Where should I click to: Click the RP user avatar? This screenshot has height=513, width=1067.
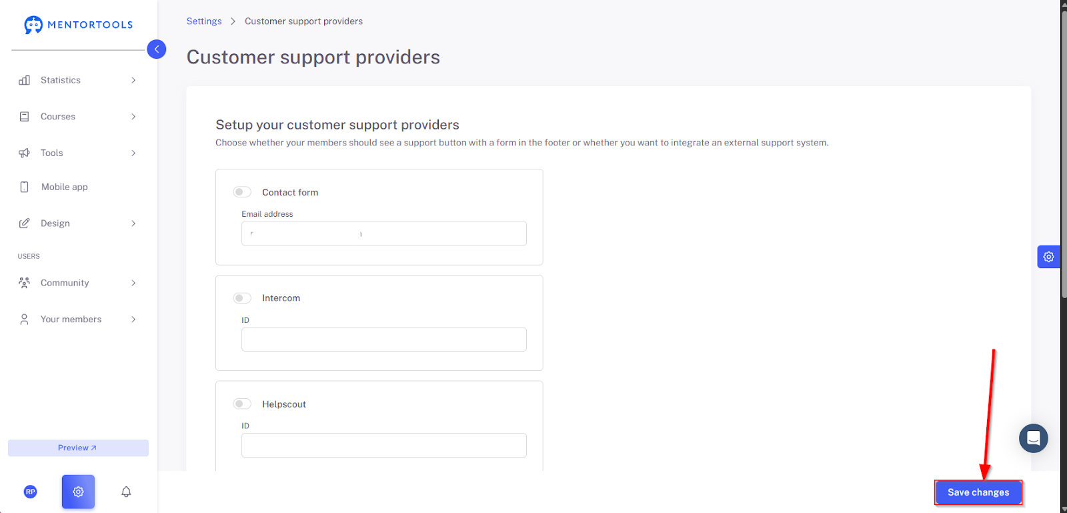(30, 492)
